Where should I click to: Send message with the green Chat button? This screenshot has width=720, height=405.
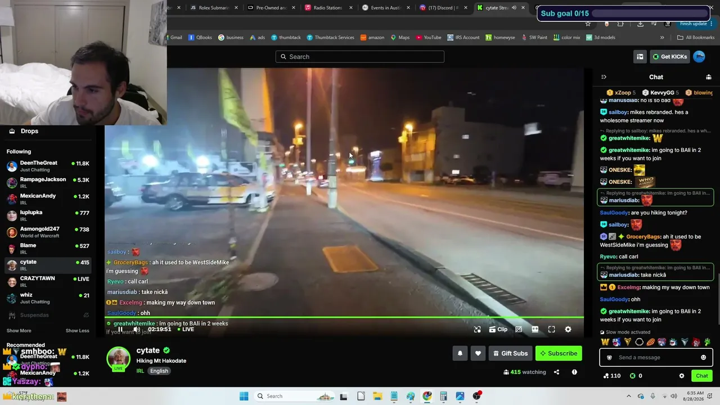(701, 376)
